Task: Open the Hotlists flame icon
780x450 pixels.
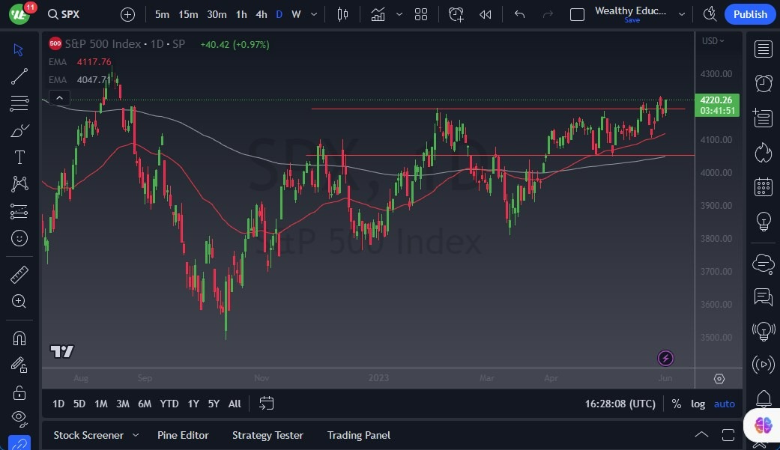Action: click(x=763, y=152)
